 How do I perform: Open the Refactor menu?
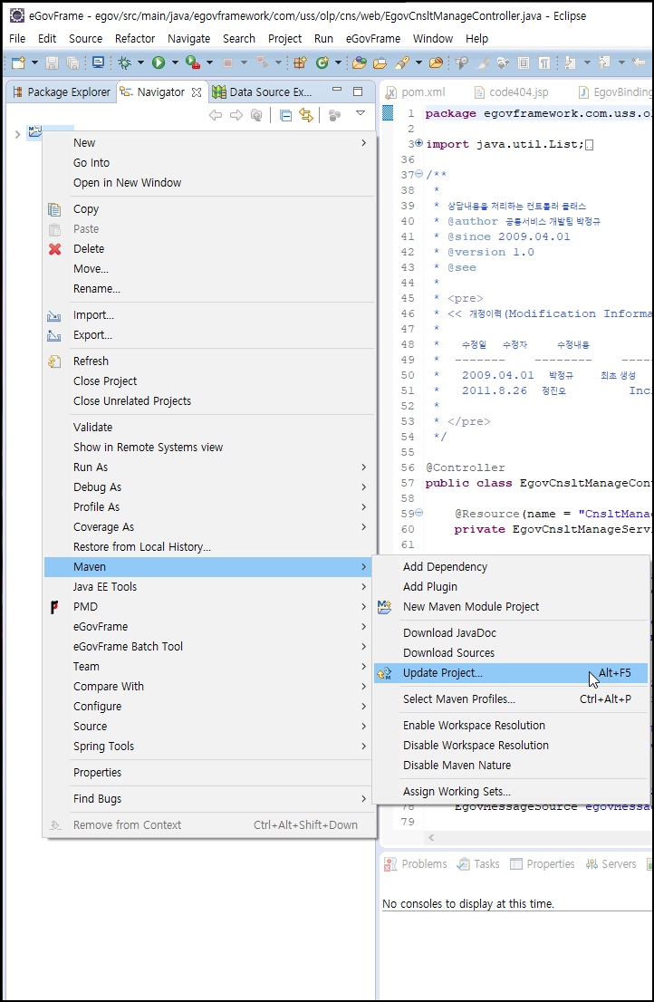coord(135,38)
